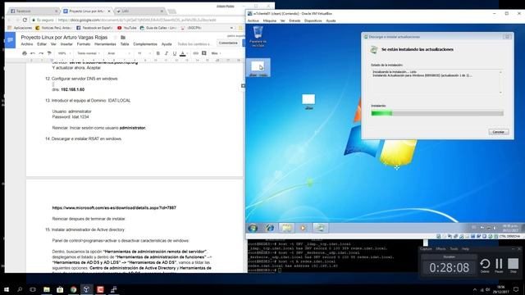Viewport: 525px width, 295px height.
Task: Open the font size dropdown in Docs
Action: (x=144, y=53)
